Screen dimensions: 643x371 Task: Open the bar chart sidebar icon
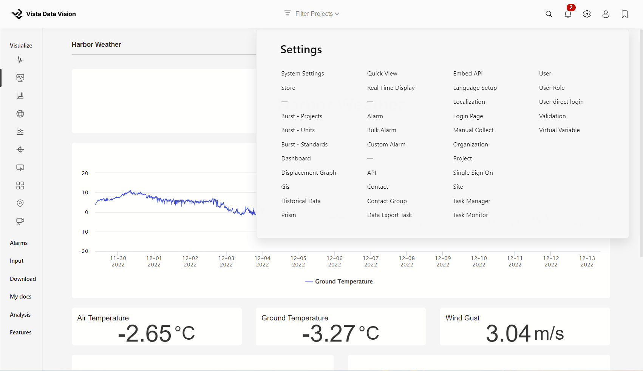(20, 96)
